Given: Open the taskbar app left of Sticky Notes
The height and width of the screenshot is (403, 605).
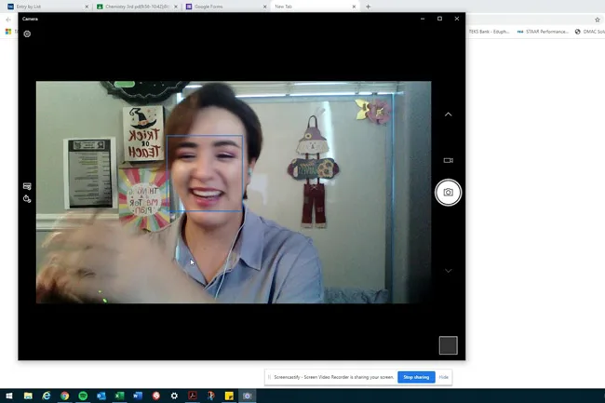Looking at the screenshot, I should [x=210, y=396].
